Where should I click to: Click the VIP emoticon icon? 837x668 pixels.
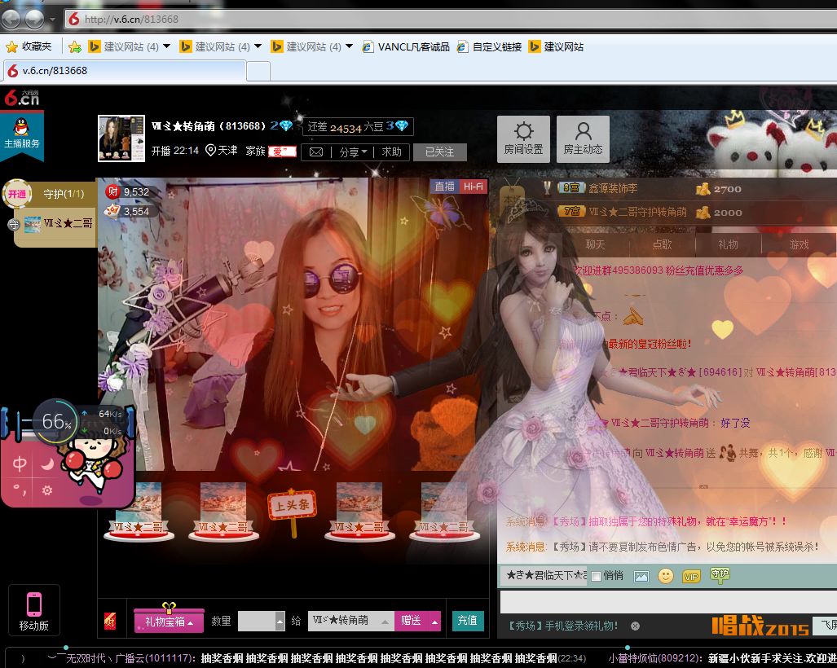pyautogui.click(x=691, y=576)
